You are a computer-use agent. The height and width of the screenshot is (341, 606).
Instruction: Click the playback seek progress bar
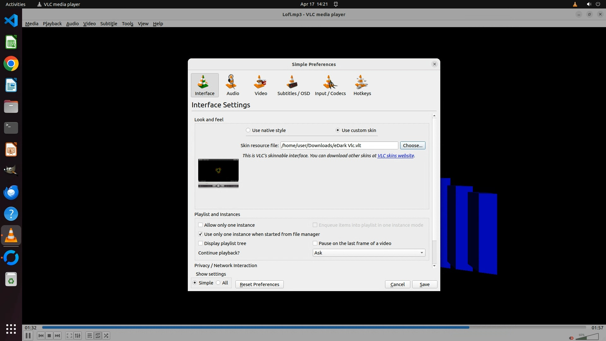coord(314,327)
